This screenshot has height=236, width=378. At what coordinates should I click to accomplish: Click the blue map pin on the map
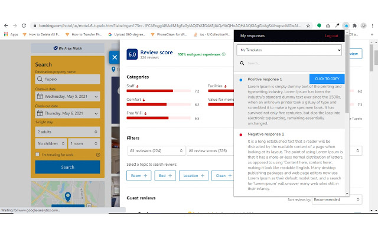pos(68,196)
